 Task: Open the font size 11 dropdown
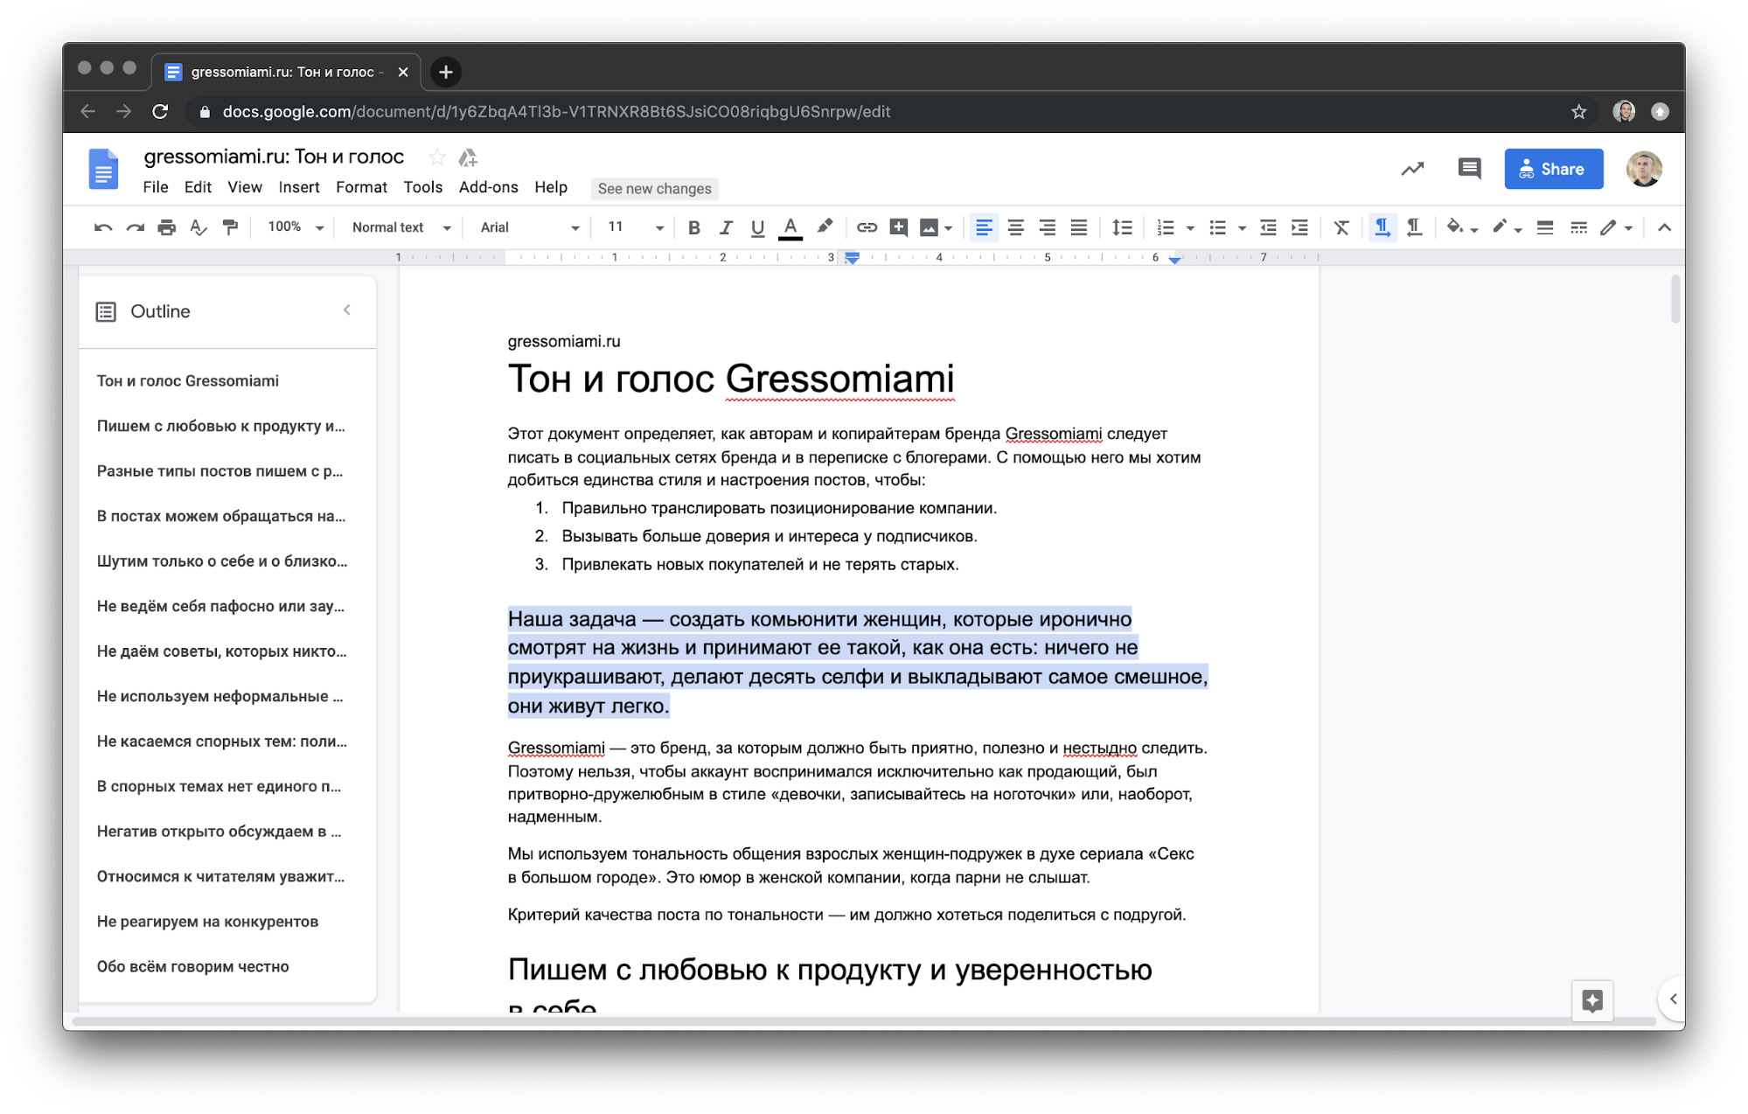tap(636, 227)
